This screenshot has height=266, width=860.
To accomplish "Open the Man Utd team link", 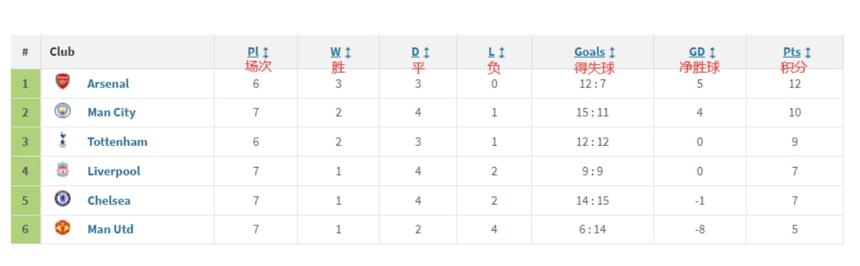I will pyautogui.click(x=110, y=229).
